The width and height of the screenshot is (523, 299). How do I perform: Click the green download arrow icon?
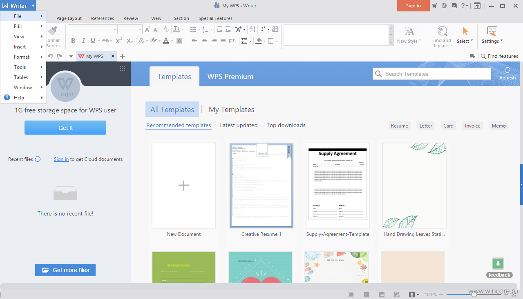click(498, 264)
